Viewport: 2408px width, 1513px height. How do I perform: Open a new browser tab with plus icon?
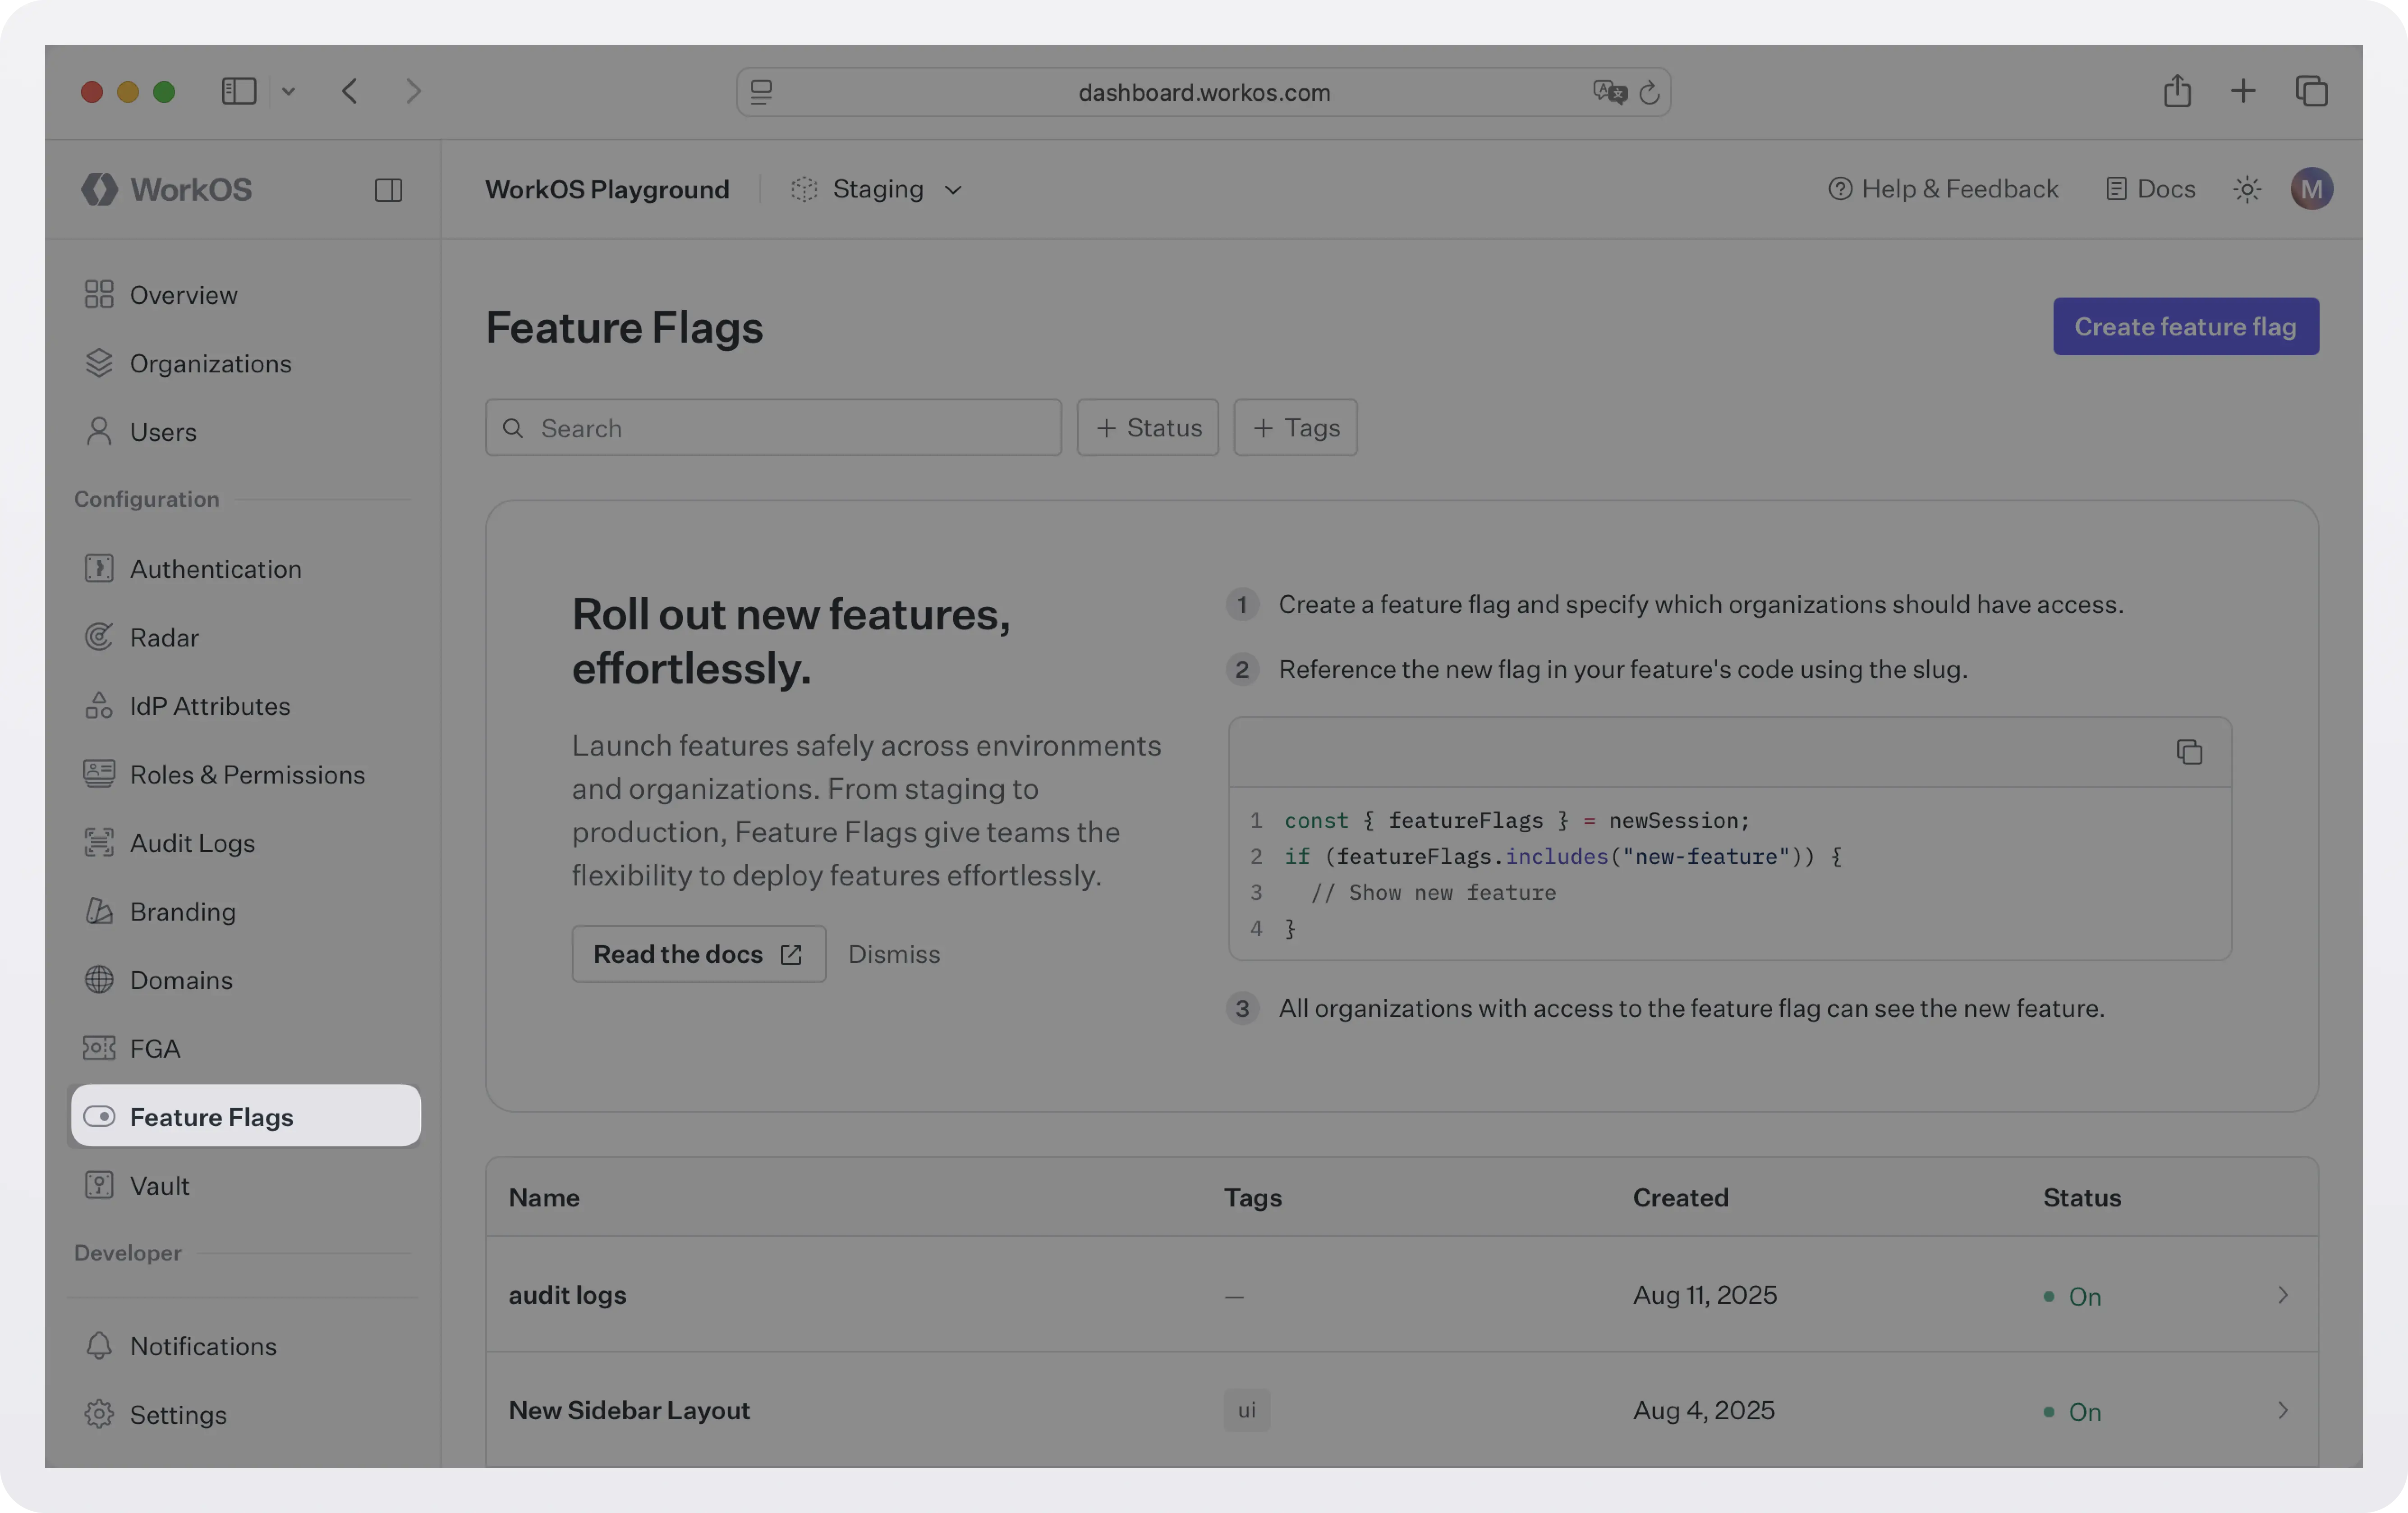click(x=2243, y=91)
